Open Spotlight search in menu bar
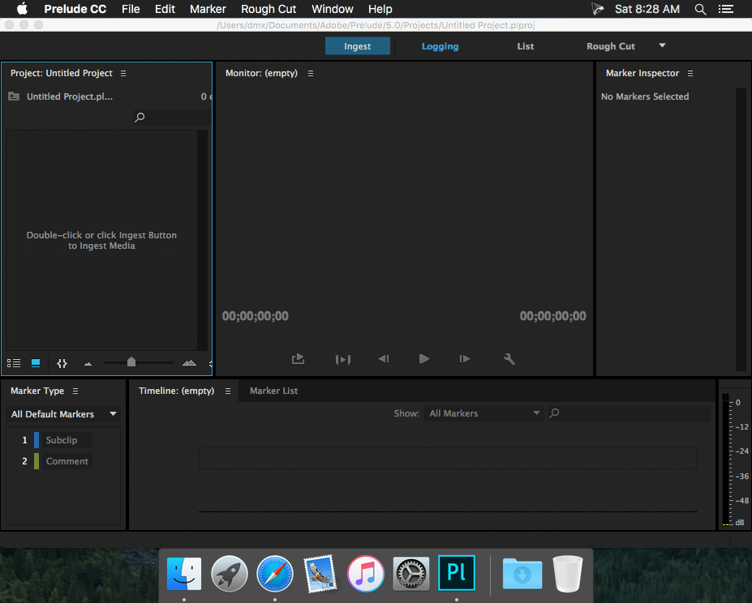This screenshot has height=603, width=752. tap(700, 9)
